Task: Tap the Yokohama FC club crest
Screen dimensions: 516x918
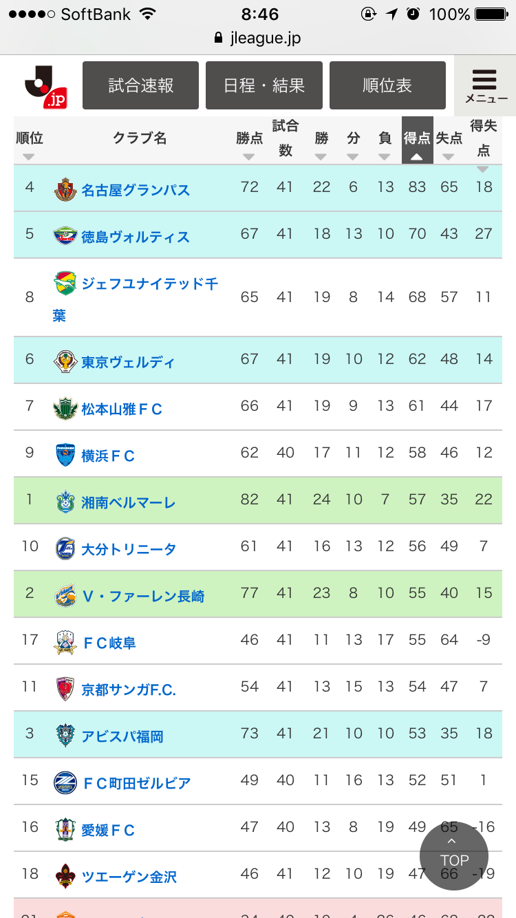Action: [x=65, y=455]
